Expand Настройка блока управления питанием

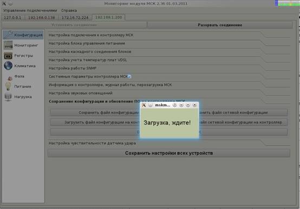tap(169, 43)
